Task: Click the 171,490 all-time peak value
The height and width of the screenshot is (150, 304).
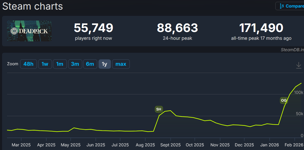Action: point(261,28)
